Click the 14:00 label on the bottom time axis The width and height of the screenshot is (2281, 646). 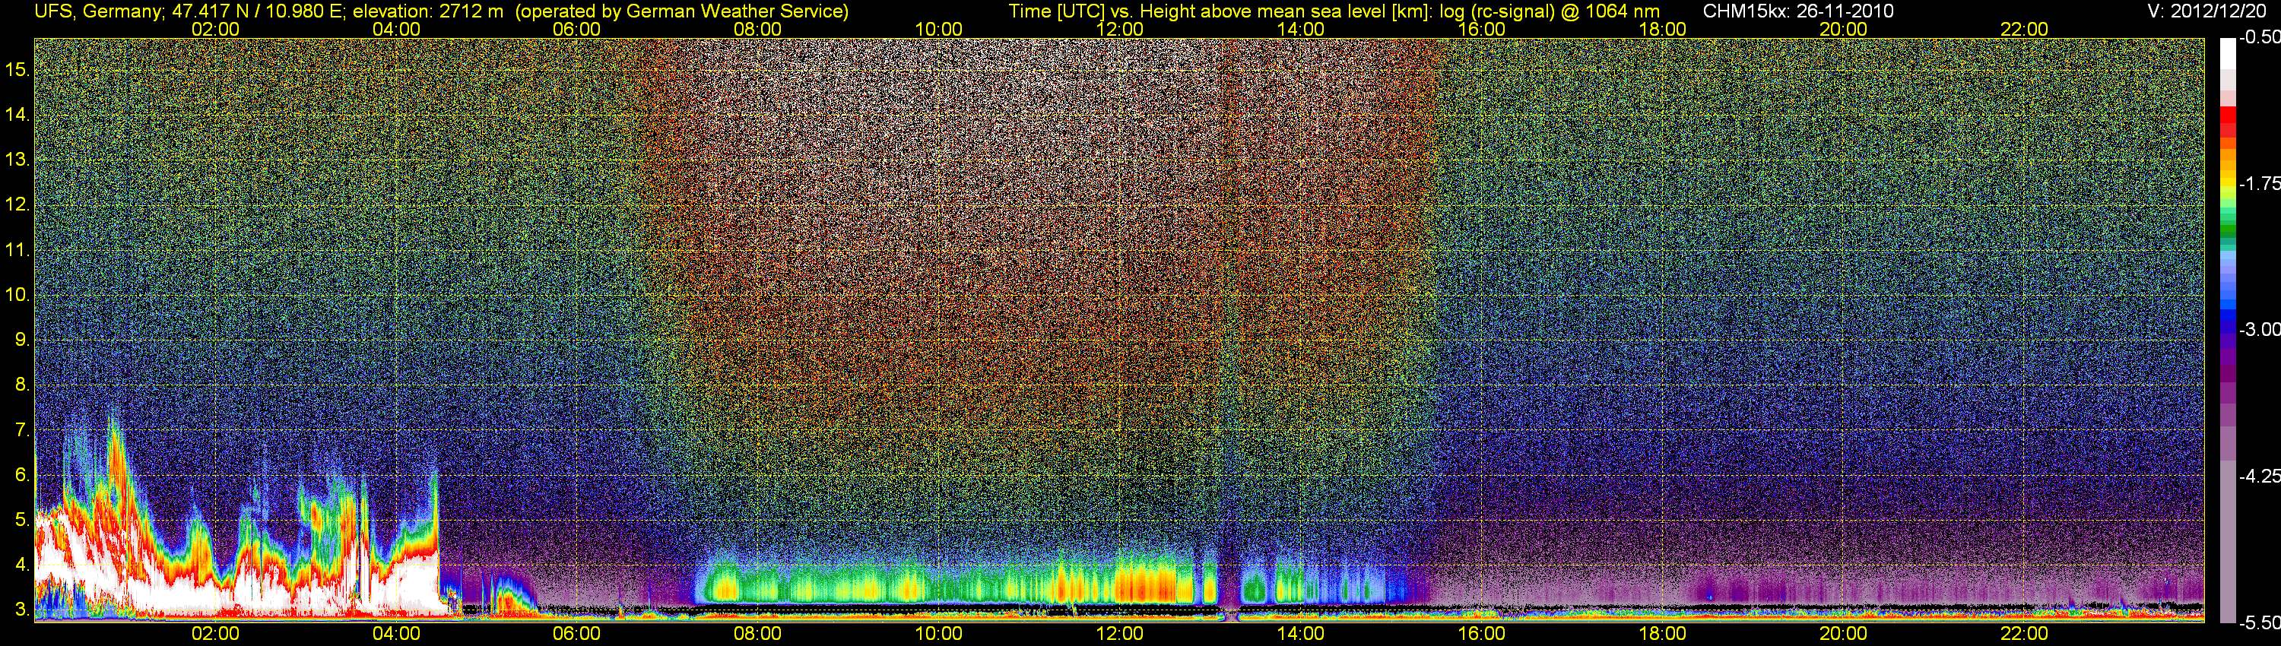[1301, 634]
